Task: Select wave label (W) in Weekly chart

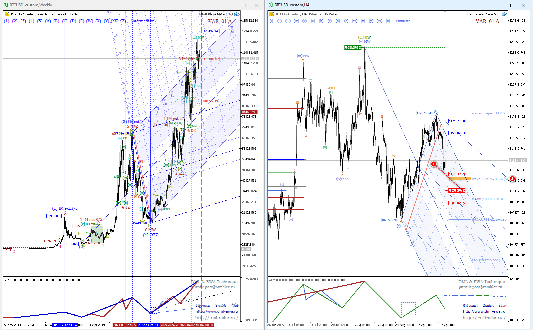Action: point(90,21)
